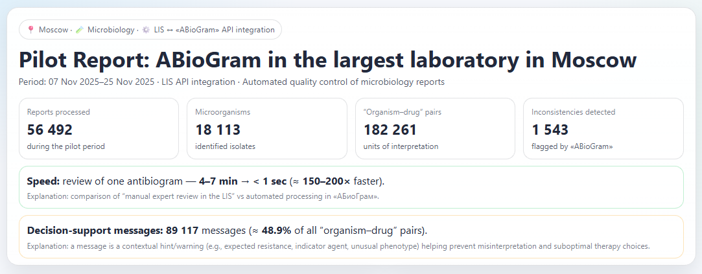
Task: Select the Microorganisms stats card
Action: (x=267, y=128)
